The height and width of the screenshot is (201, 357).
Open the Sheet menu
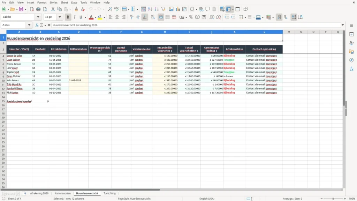click(x=64, y=2)
